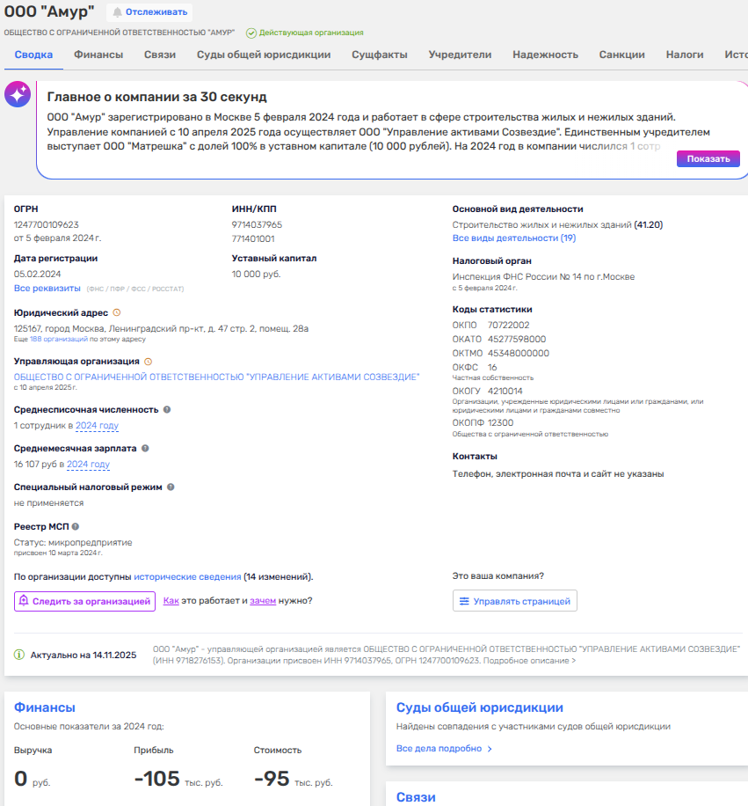The image size is (748, 806).
Task: Open the 2024 году selector under Среднесписочная численность
Action: click(x=97, y=426)
